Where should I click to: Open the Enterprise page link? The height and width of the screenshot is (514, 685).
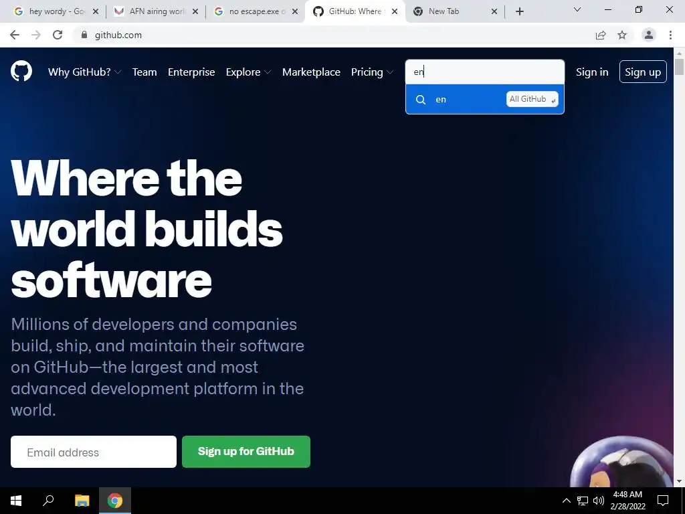191,72
